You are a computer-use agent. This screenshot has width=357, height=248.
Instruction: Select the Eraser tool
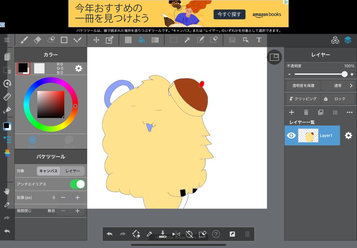click(x=37, y=40)
